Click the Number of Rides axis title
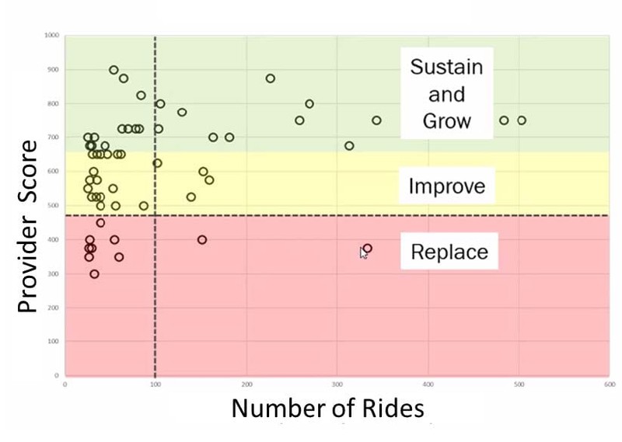Image resolution: width=622 pixels, height=442 pixels. click(x=327, y=408)
